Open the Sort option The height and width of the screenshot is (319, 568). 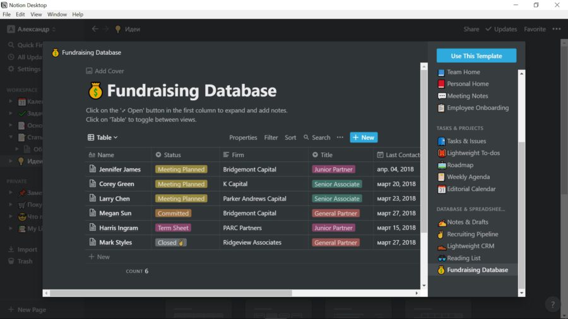[x=290, y=137]
